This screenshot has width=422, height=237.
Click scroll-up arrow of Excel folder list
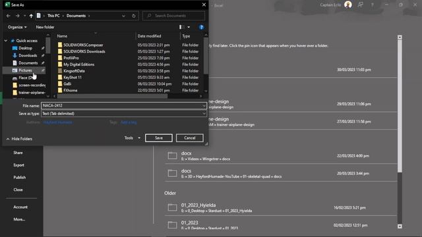[x=400, y=38]
